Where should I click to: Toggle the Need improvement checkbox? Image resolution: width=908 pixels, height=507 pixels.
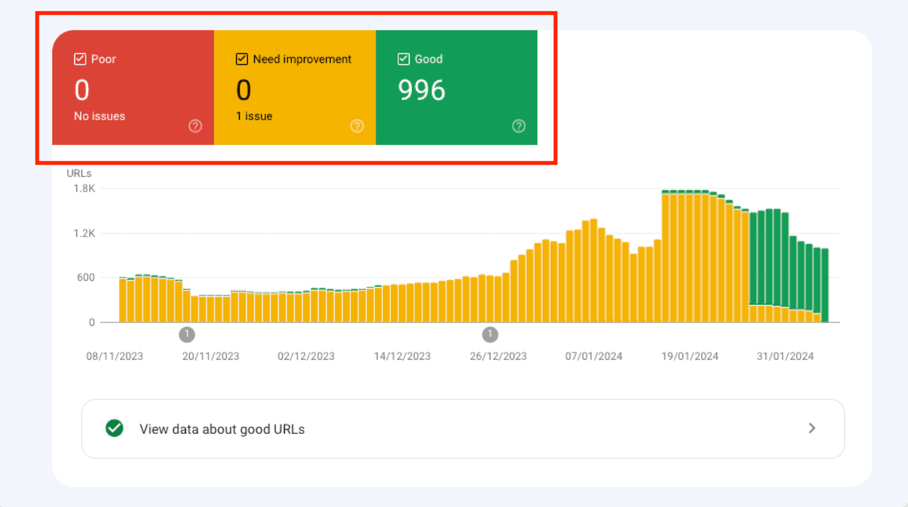pyautogui.click(x=242, y=59)
